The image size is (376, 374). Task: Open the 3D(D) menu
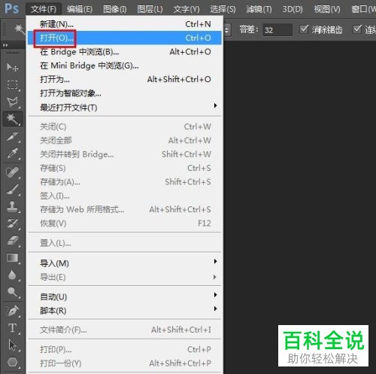[293, 9]
